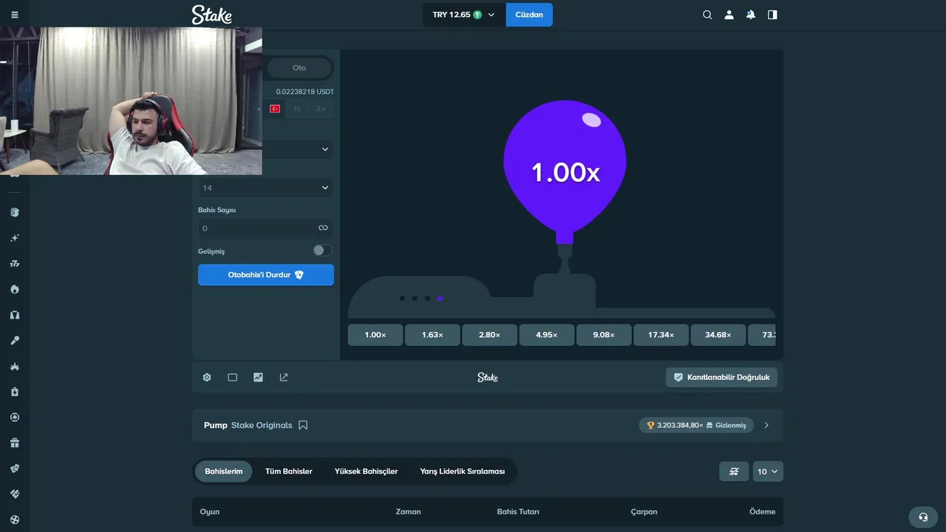The width and height of the screenshot is (946, 532).
Task: Click the burst icon in left sidebar
Action: (x=15, y=366)
